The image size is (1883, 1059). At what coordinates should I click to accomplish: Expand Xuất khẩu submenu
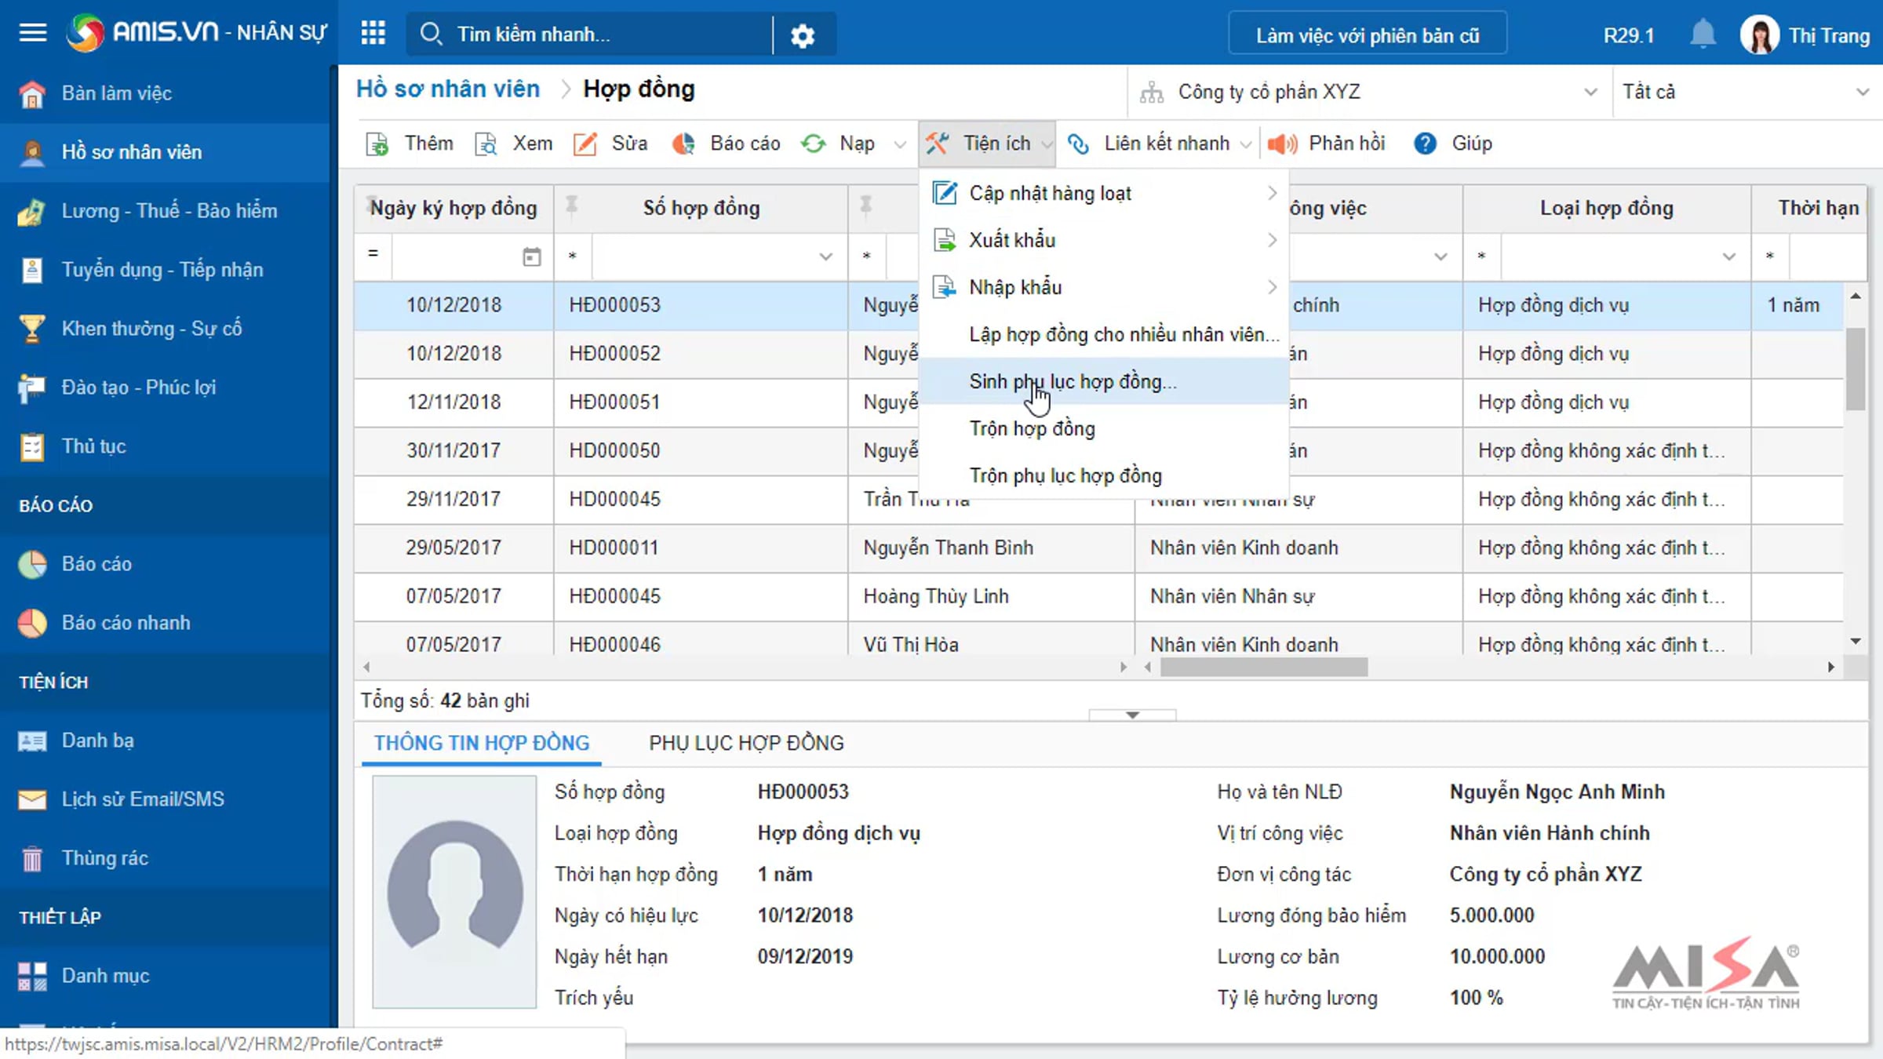(1104, 240)
